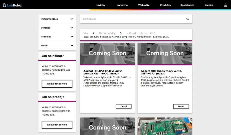Click Dozvědět se více under Jak na nákup
This screenshot has width=231, height=135.
(x=57, y=84)
